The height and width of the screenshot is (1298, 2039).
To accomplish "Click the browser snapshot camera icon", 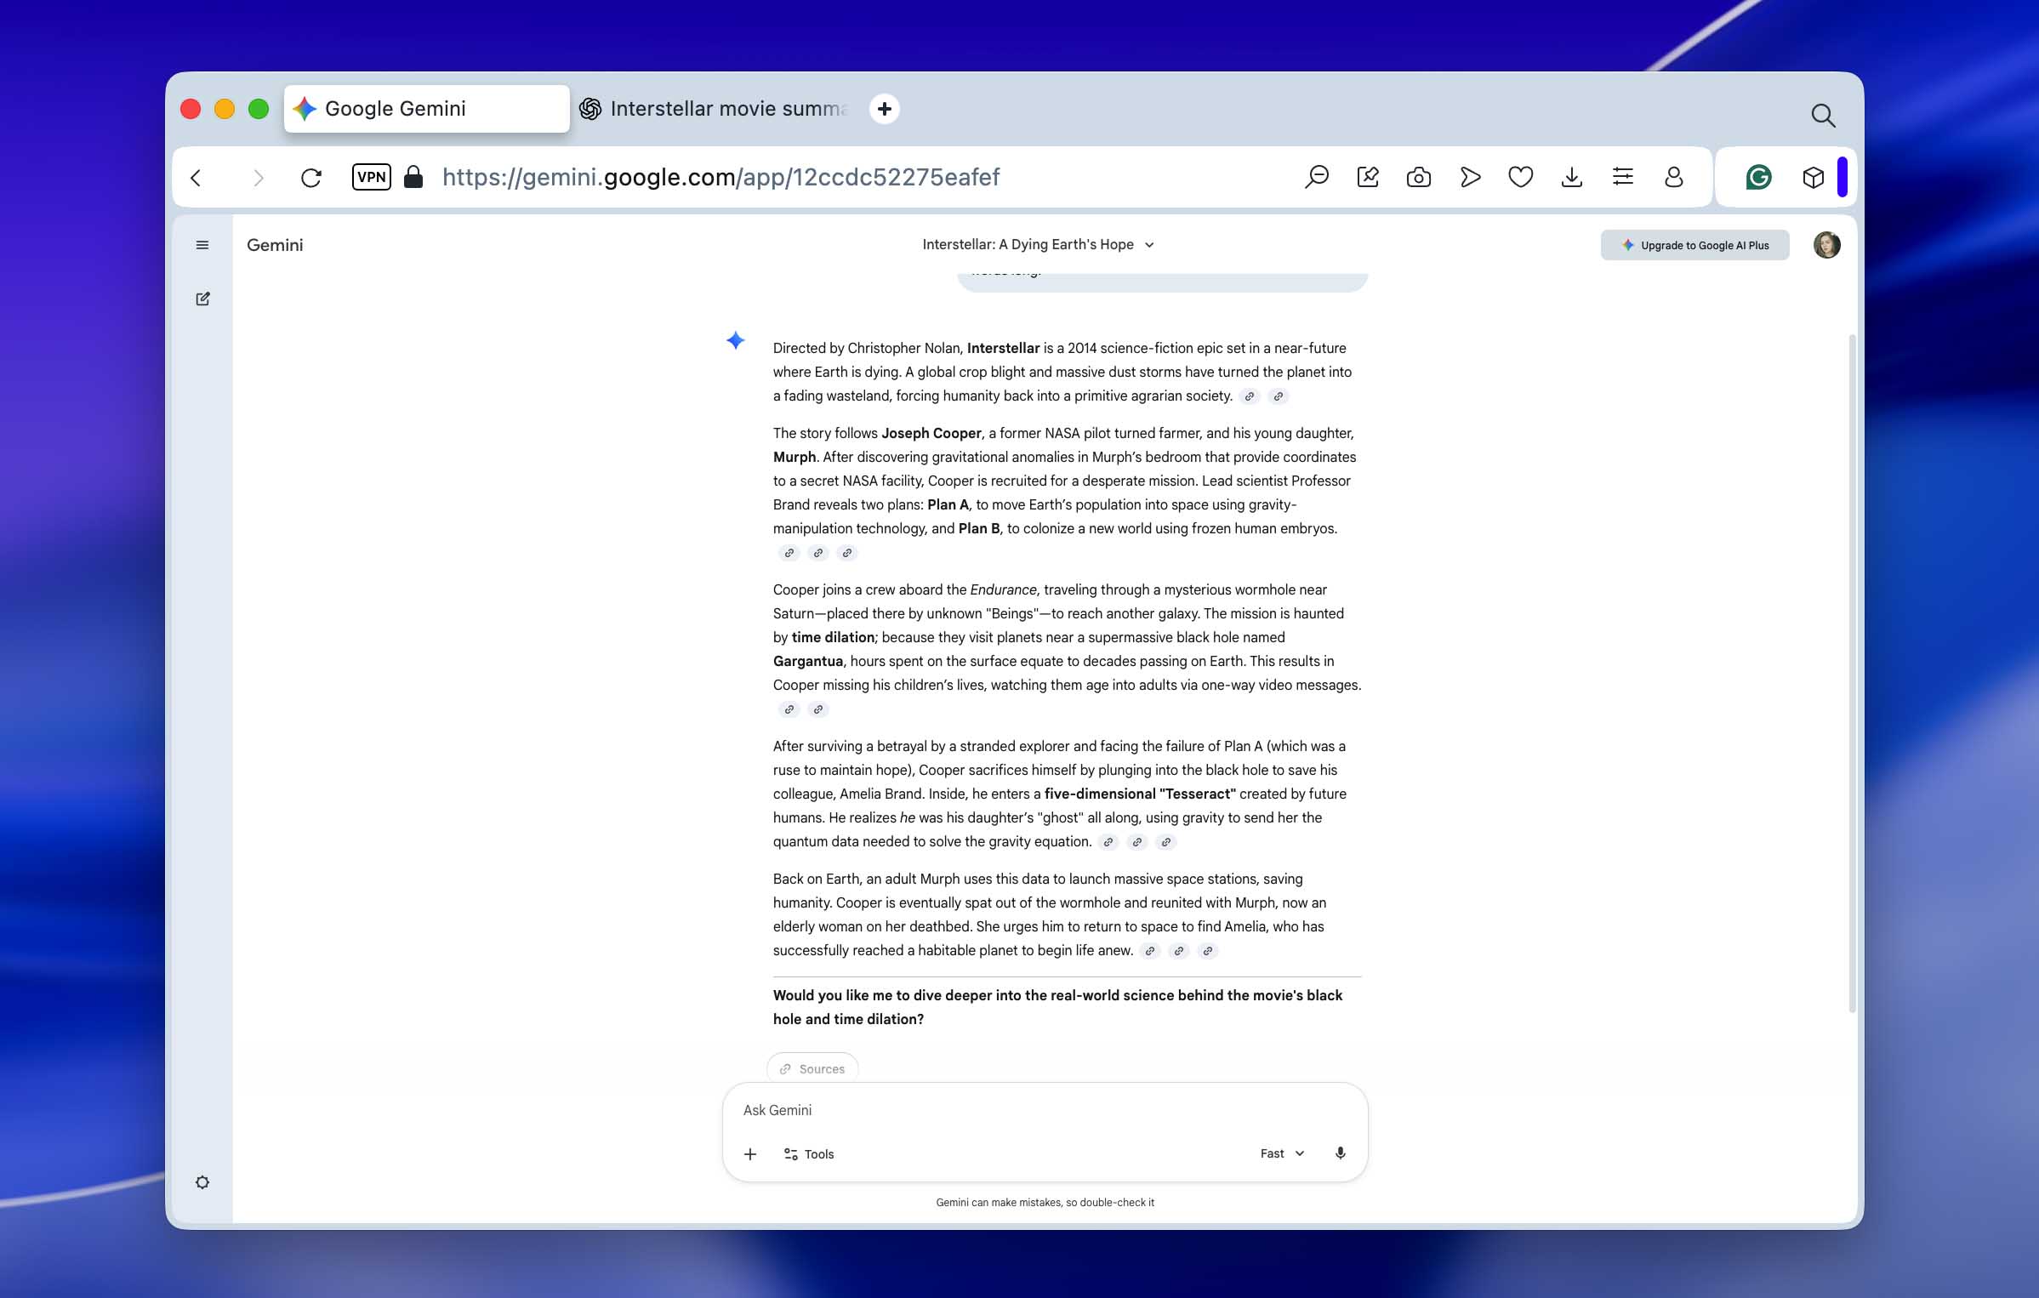I will point(1419,177).
